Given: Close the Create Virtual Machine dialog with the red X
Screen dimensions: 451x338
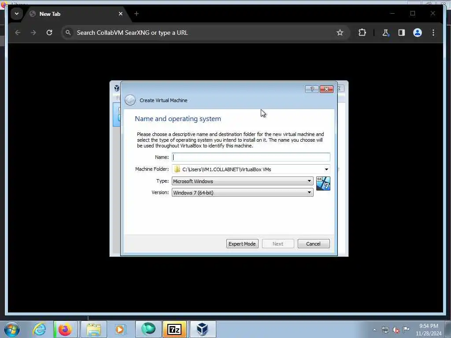Looking at the screenshot, I should click(x=326, y=89).
